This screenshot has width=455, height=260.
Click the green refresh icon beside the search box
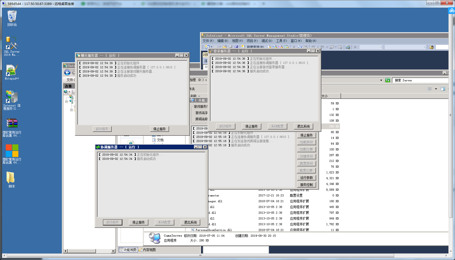point(388,80)
